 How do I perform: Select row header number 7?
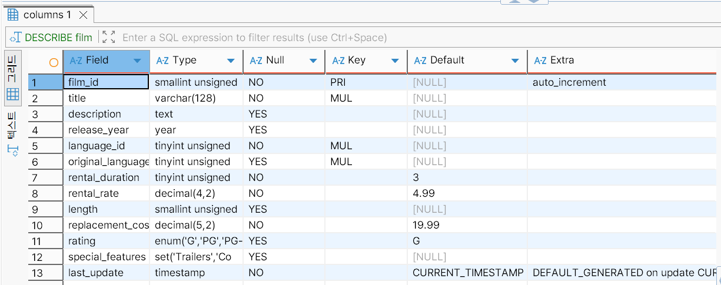tap(35, 177)
